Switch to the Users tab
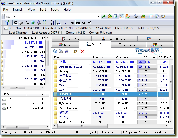Image resolution: width=178 pixels, height=138 pixels. point(160,45)
